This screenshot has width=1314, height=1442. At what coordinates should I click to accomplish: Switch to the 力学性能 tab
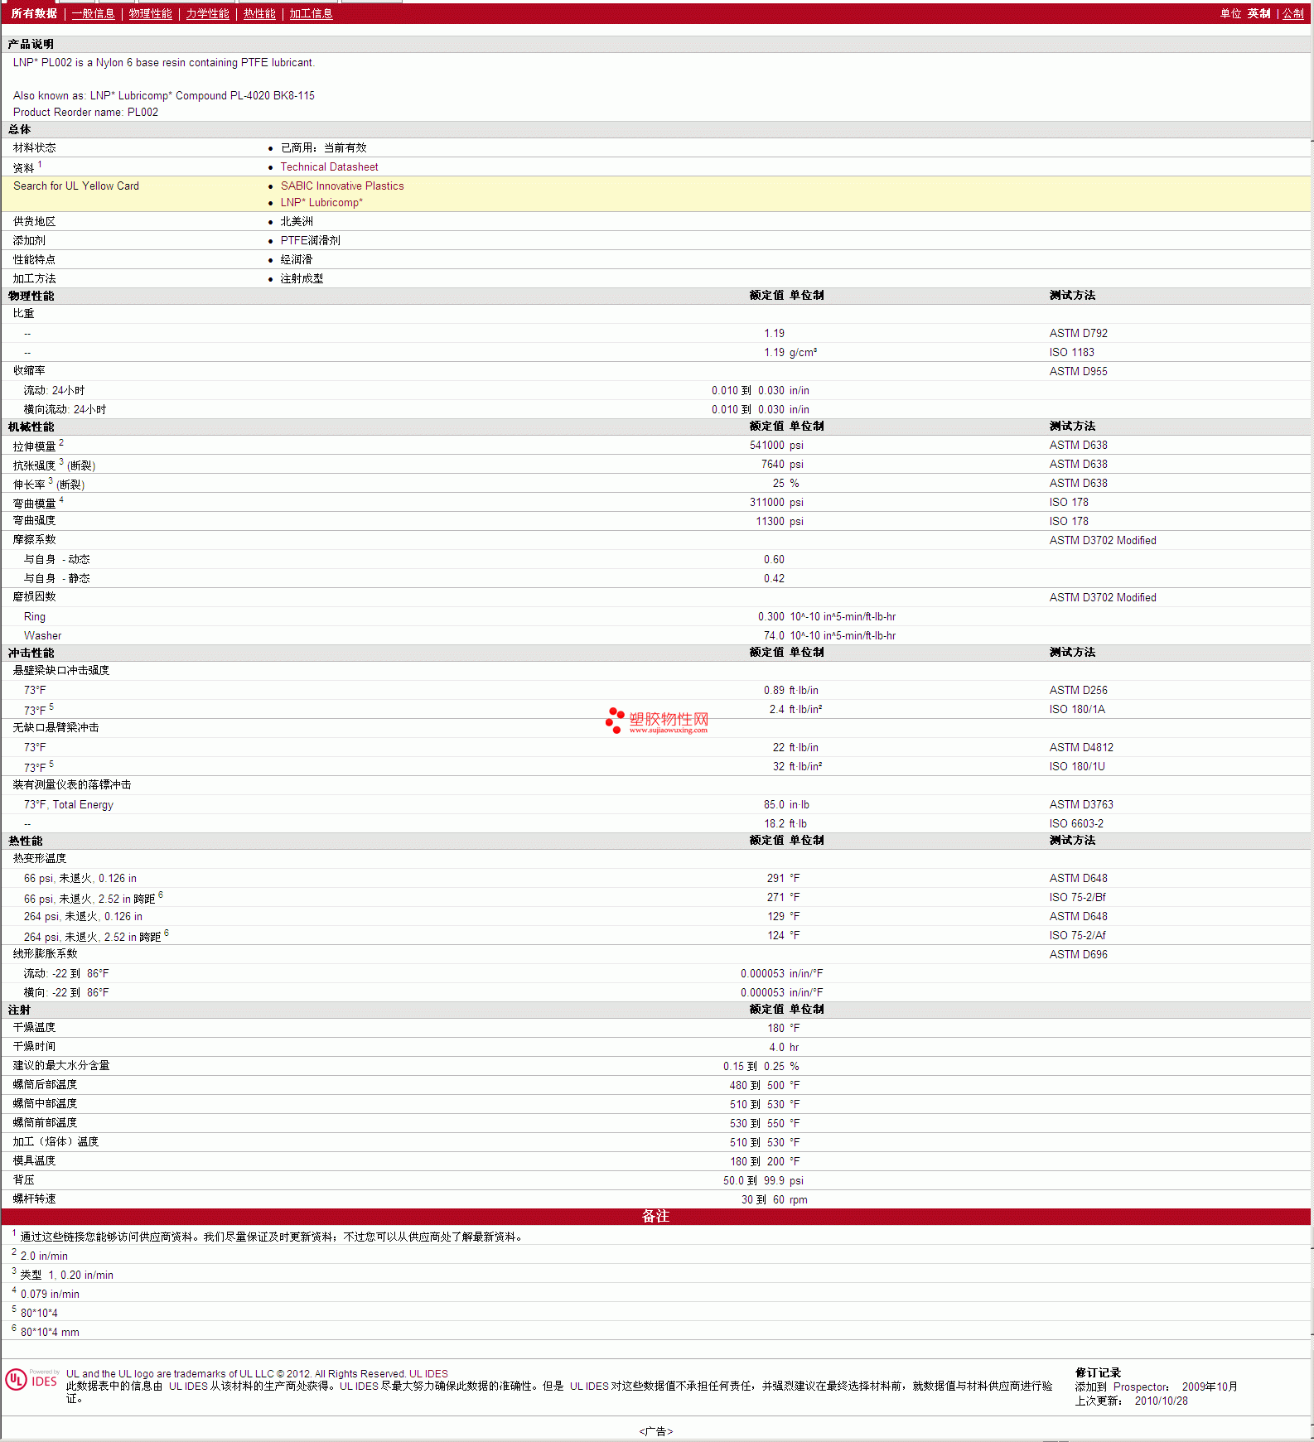point(207,14)
